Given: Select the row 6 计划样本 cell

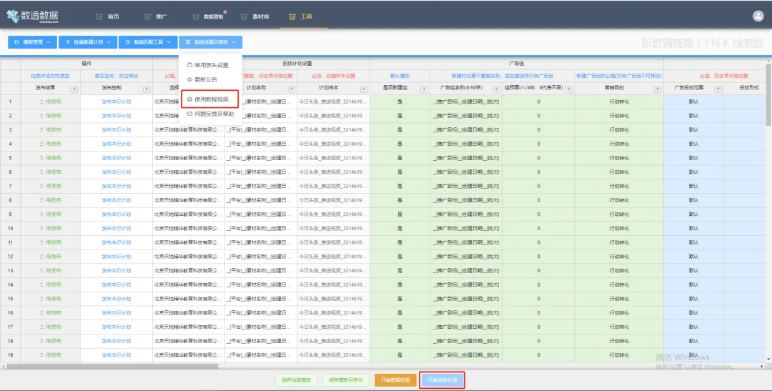Looking at the screenshot, I should point(333,172).
